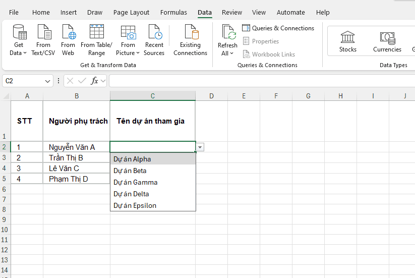Open the cell C2 validation dropdown arrow

[x=200, y=147]
